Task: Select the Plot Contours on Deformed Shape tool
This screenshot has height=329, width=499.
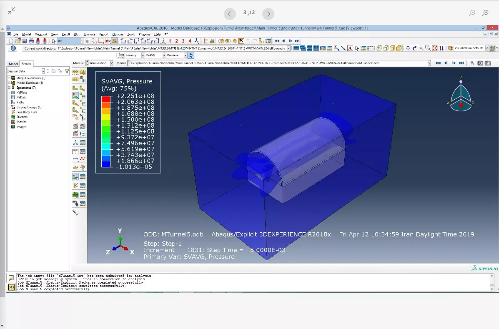Action: (x=75, y=95)
